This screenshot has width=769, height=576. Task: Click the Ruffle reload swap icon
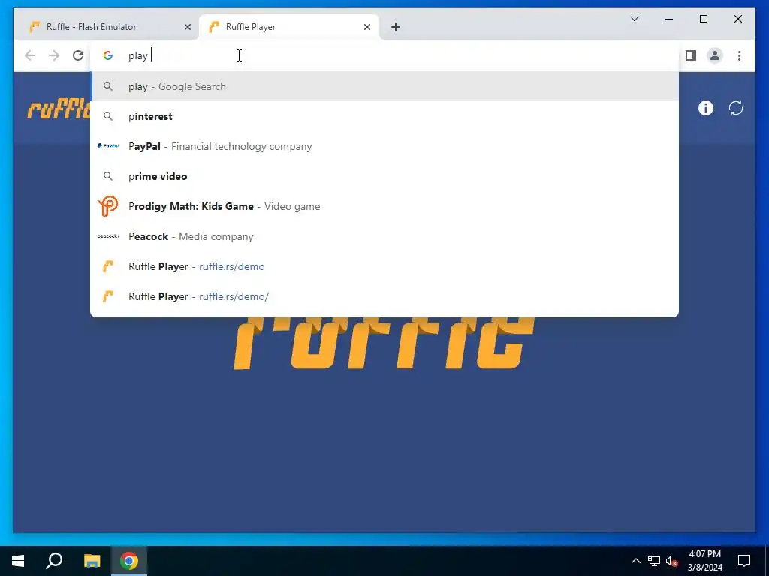[736, 108]
